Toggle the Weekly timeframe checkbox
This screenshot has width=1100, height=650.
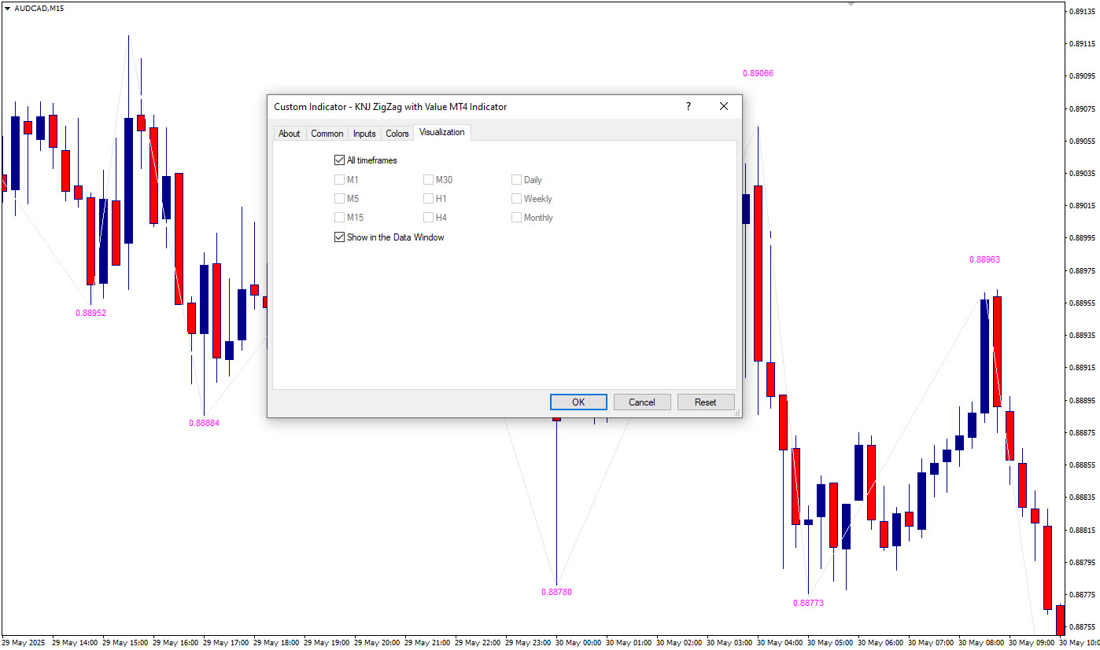click(516, 199)
